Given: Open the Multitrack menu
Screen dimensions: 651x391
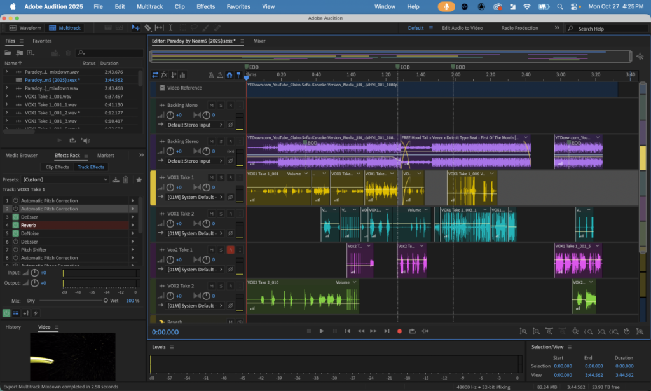Looking at the screenshot, I should [x=150, y=6].
